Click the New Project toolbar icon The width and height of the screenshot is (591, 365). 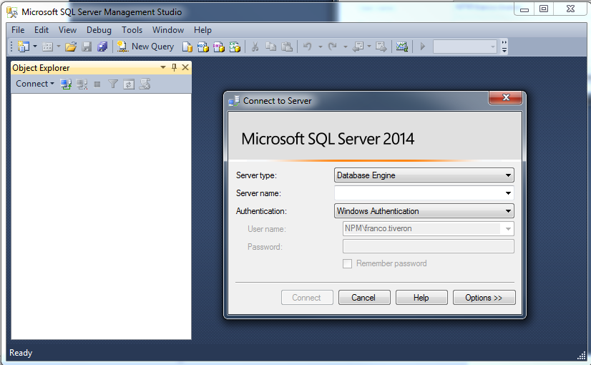24,47
